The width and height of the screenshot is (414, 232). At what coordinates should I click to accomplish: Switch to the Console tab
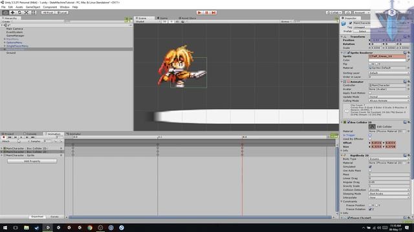[x=30, y=134]
